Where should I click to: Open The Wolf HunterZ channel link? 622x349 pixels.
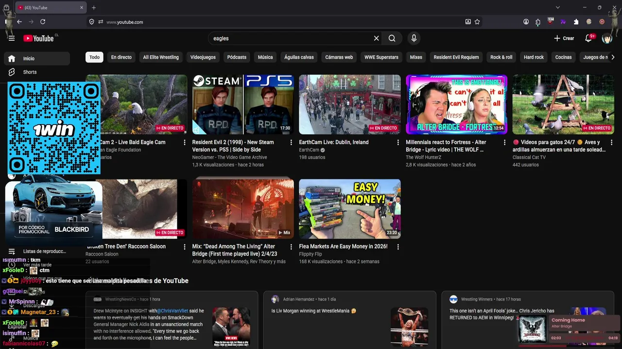coord(424,158)
